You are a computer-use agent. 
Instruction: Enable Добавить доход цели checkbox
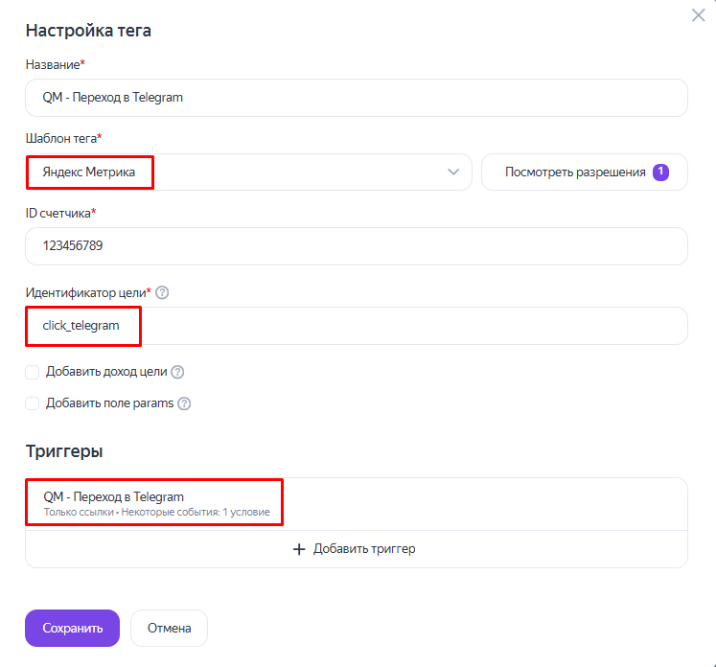[x=32, y=372]
